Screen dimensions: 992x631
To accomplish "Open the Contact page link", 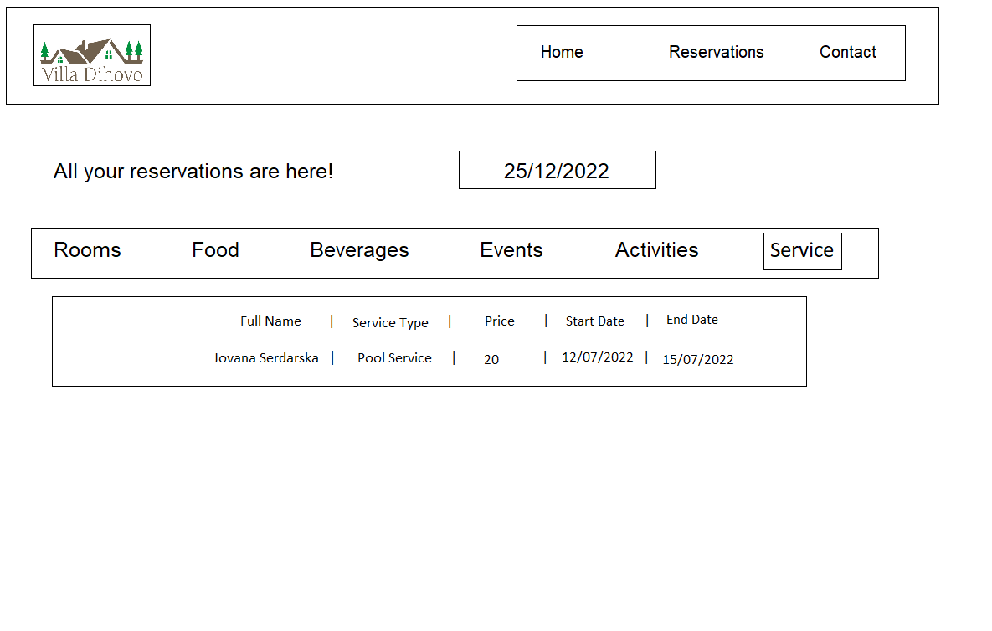I will (847, 52).
